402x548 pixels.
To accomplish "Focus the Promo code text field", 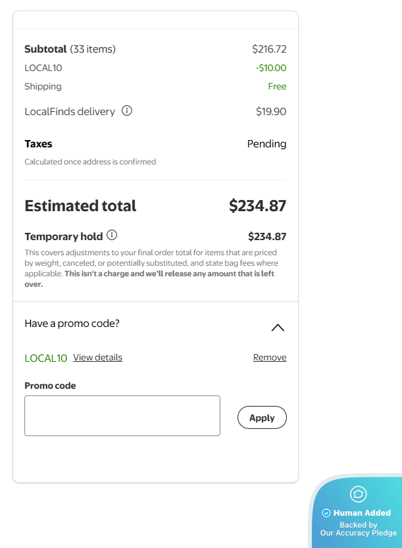I will pyautogui.click(x=122, y=415).
